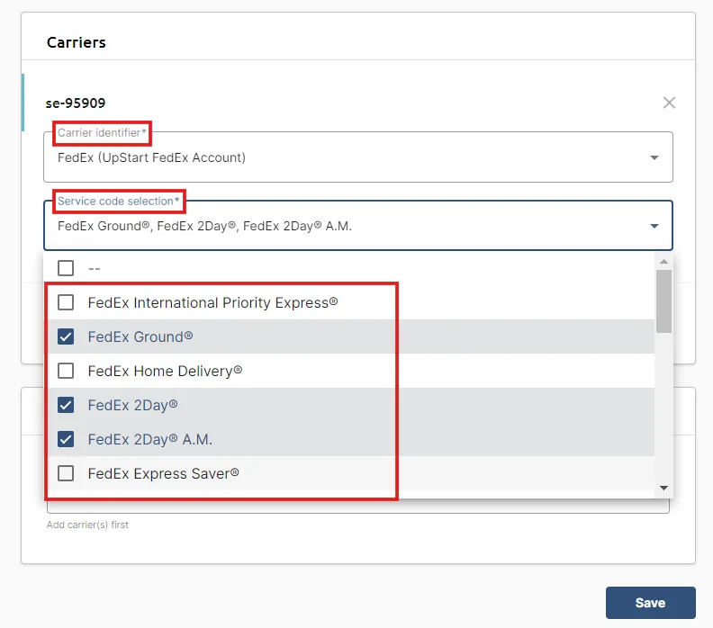
Task: Collapse the Service code selection dropdown arrow
Action: click(654, 226)
